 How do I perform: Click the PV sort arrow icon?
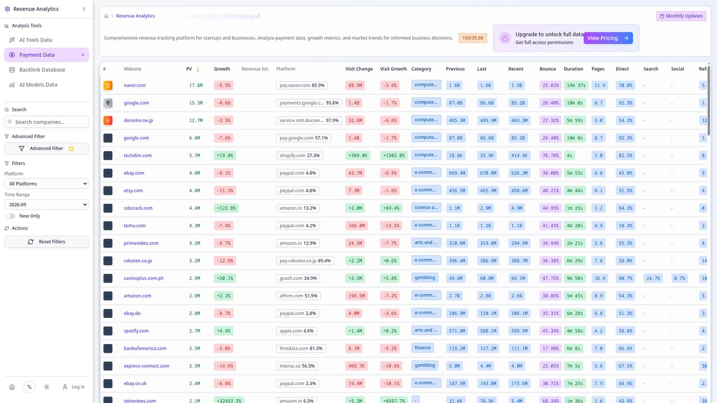pyautogui.click(x=198, y=69)
